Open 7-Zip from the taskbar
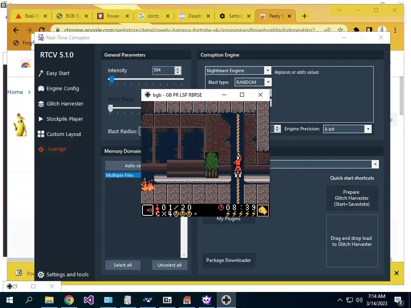The image size is (411, 308). pos(167,300)
